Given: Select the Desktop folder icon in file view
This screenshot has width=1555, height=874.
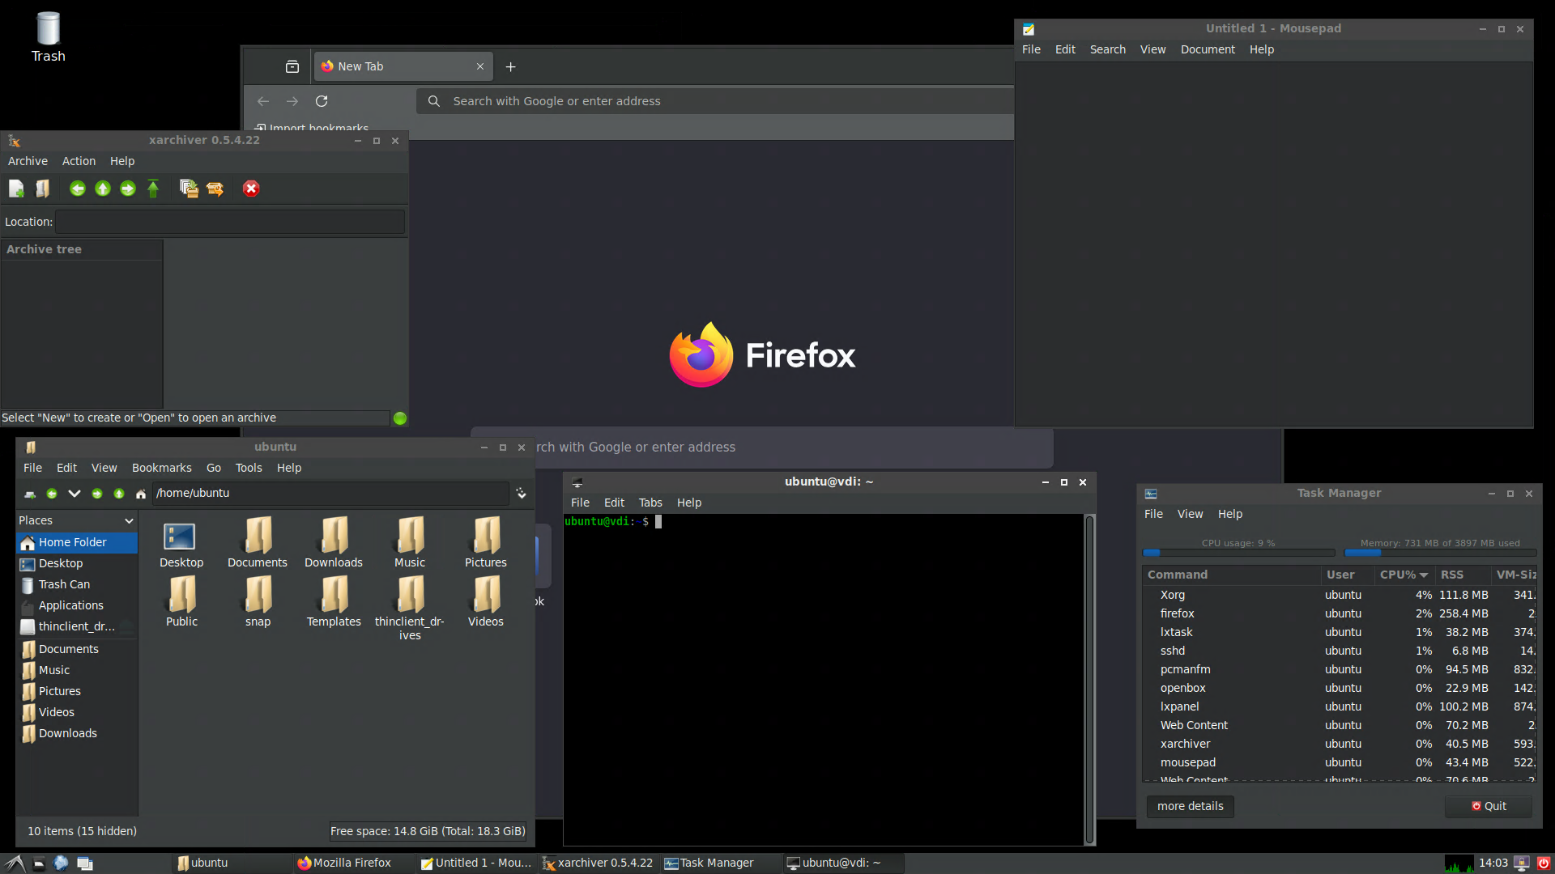Looking at the screenshot, I should click(181, 542).
